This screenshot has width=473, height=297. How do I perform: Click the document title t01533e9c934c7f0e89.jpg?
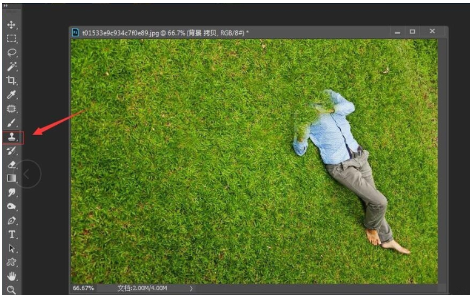[x=121, y=33]
